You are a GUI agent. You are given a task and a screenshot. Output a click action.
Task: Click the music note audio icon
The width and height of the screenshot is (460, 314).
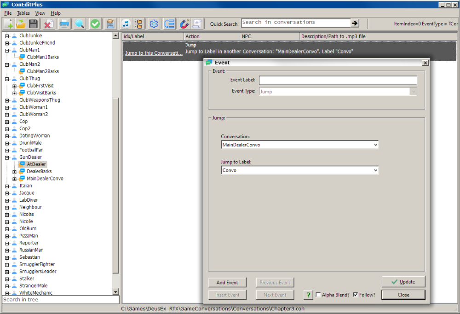(x=125, y=24)
